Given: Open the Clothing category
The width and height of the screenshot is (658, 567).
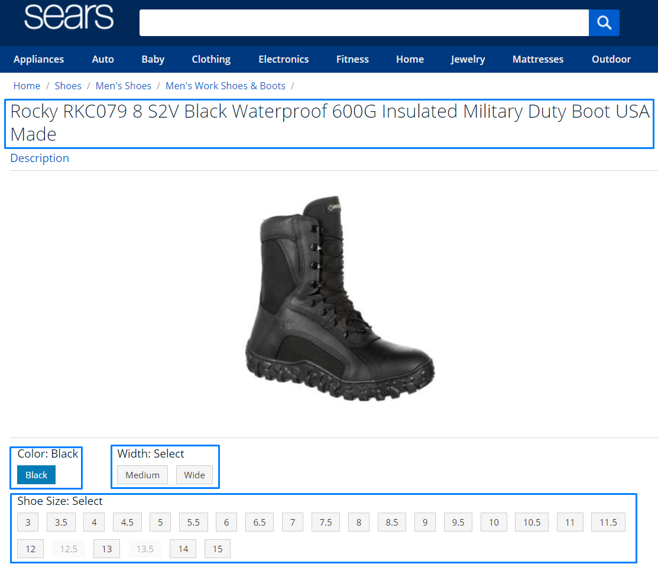Looking at the screenshot, I should [211, 59].
